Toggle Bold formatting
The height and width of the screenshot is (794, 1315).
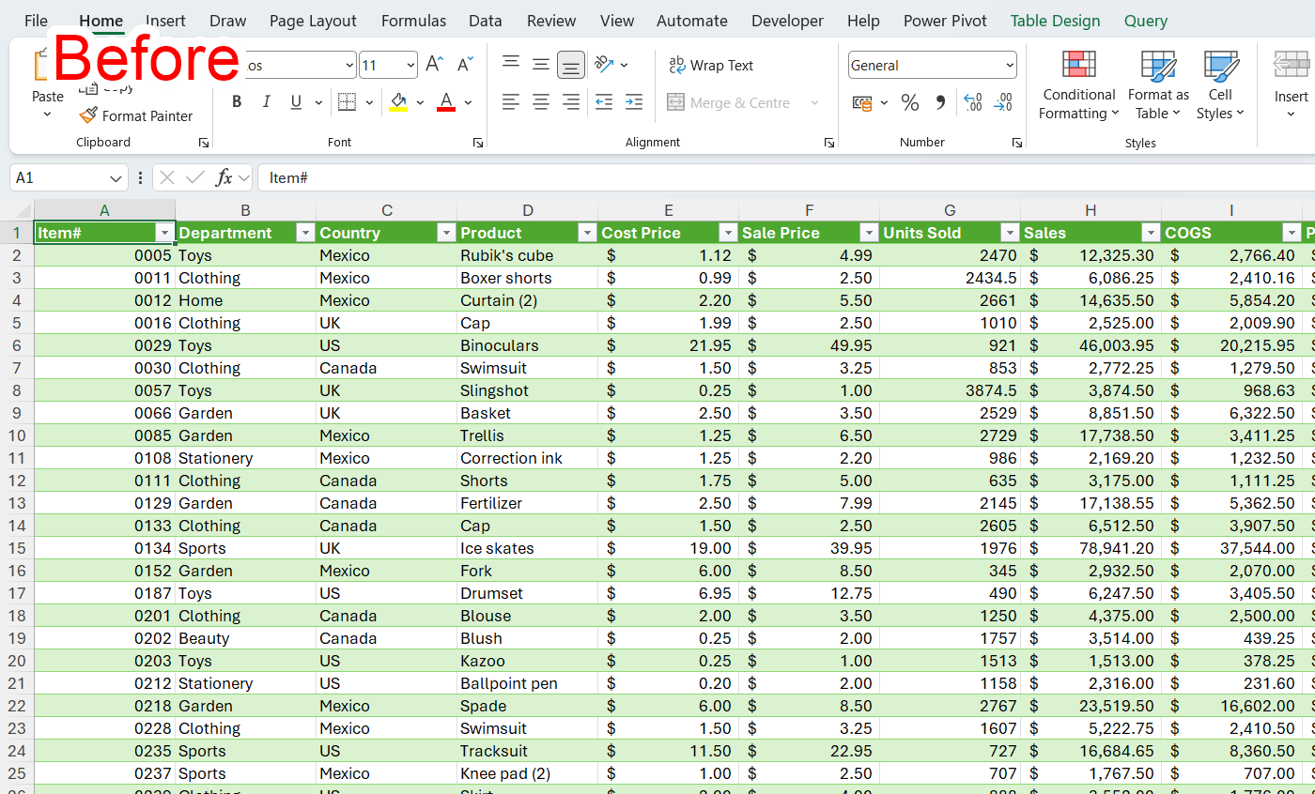tap(237, 102)
